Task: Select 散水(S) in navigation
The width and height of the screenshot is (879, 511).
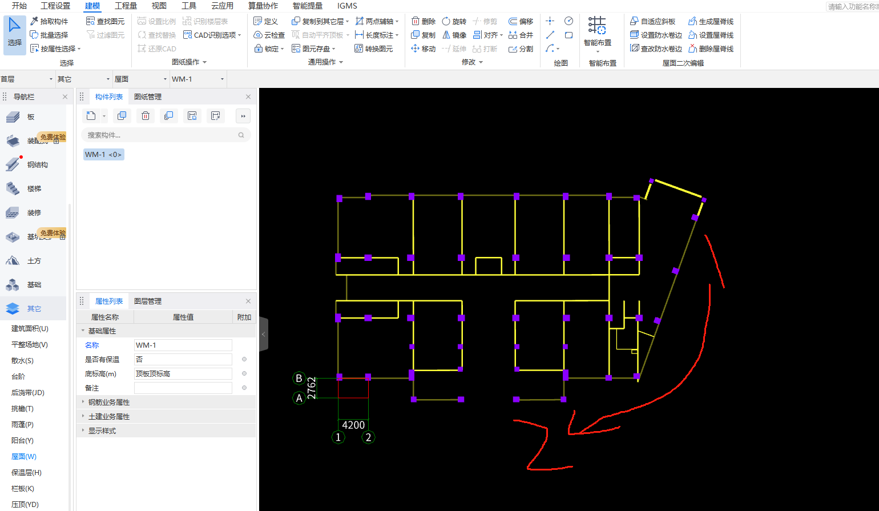Action: (x=22, y=360)
